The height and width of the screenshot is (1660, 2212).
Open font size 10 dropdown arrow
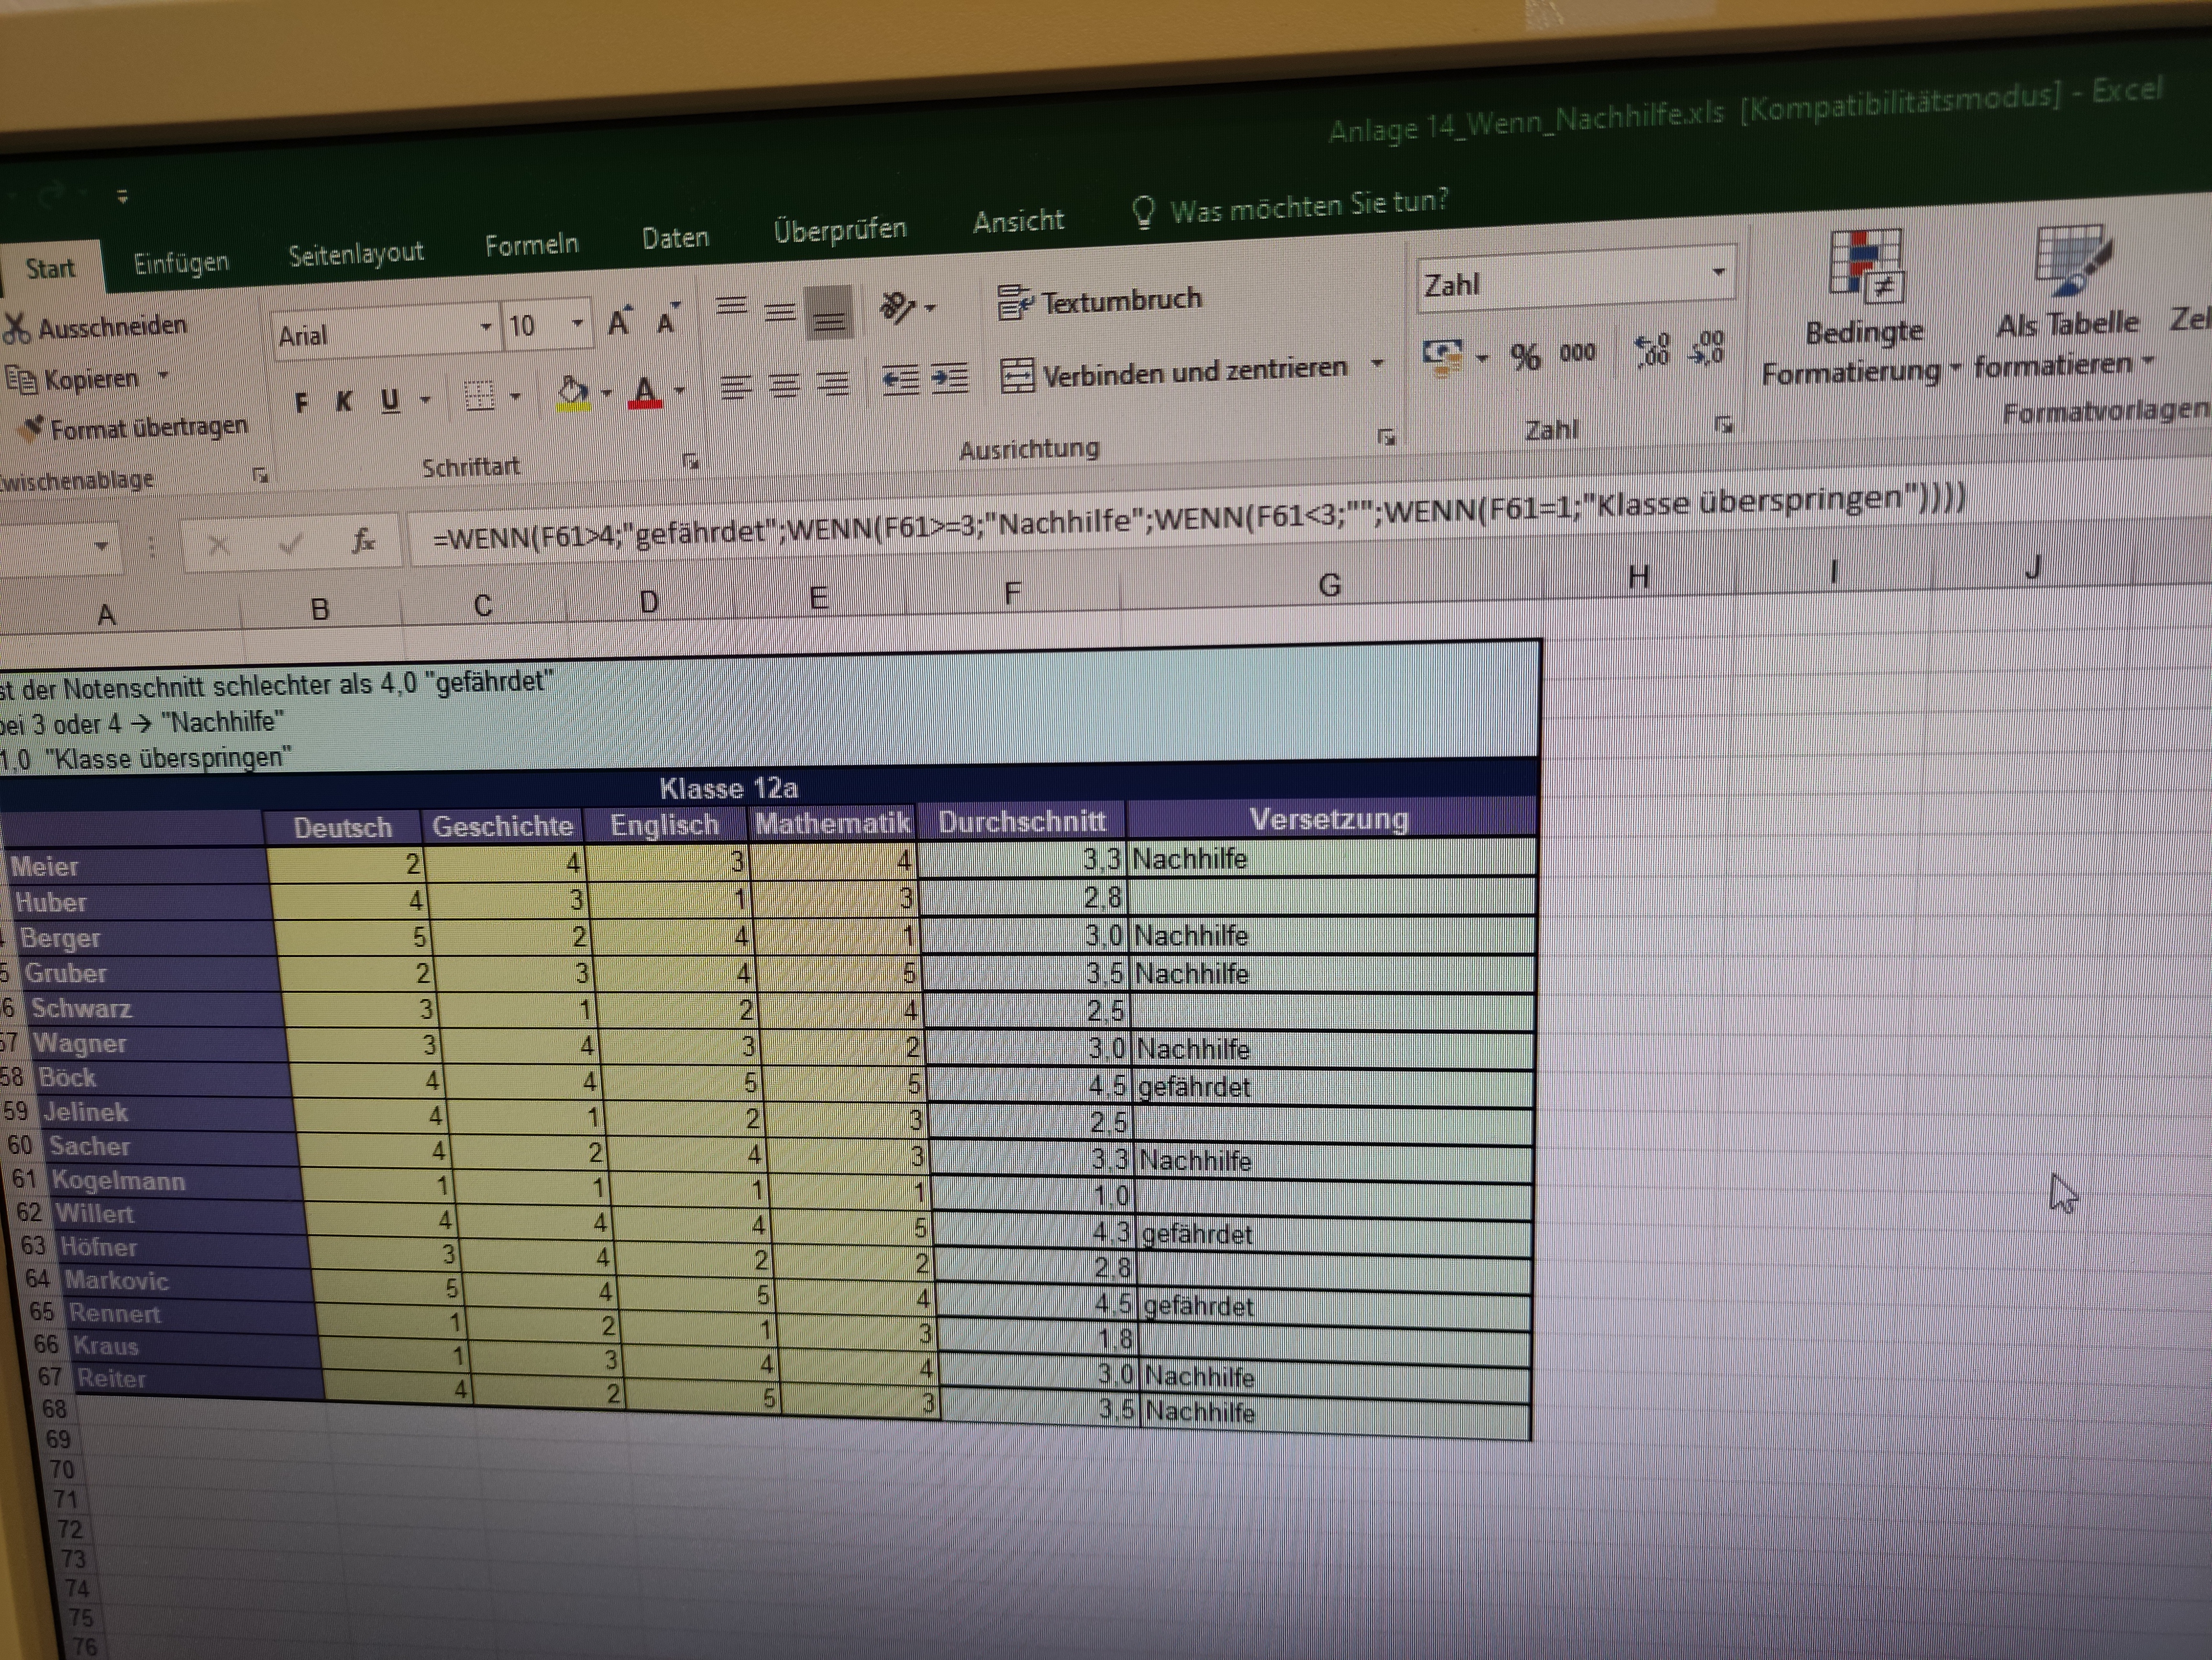[x=577, y=324]
